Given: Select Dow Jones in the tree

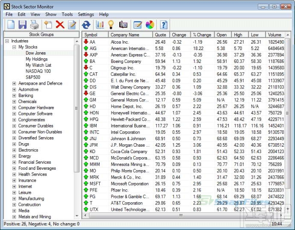Looking at the screenshot, I should coord(36,53).
